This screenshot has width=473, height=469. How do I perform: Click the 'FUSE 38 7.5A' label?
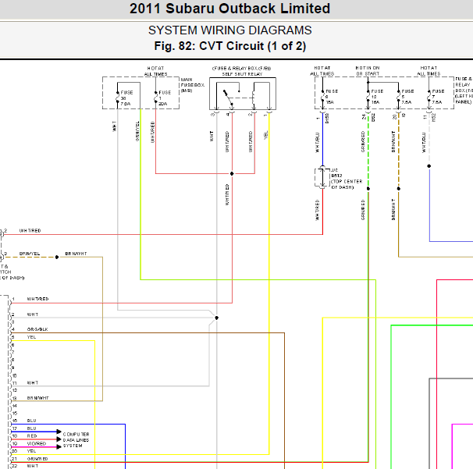point(126,98)
